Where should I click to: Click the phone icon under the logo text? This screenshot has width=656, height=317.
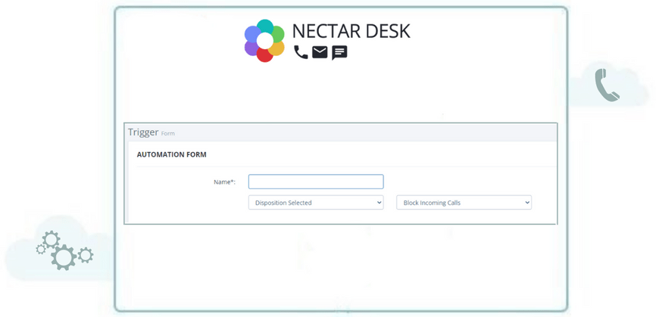pos(301,52)
